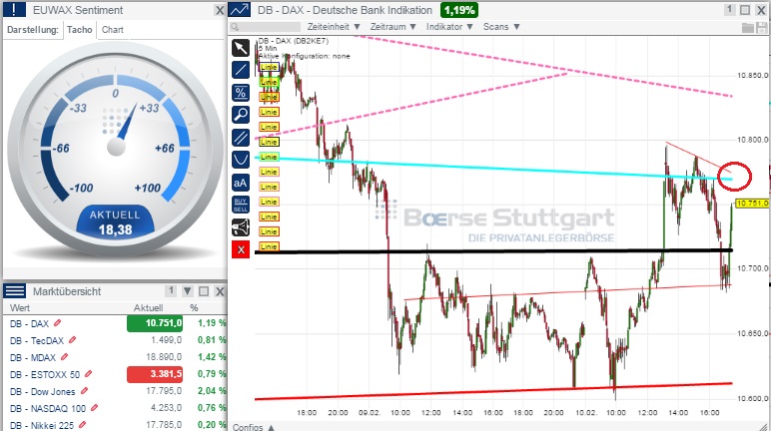Click the exclamation icon in EUWAX Sentiment header
The width and height of the screenshot is (771, 431).
pyautogui.click(x=14, y=10)
